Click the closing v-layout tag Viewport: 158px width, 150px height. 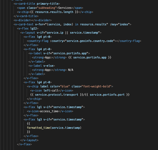[29, 140]
